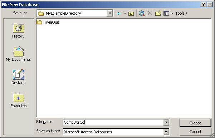Click the Views grid icon
This screenshot has width=215, height=138.
(166, 13)
